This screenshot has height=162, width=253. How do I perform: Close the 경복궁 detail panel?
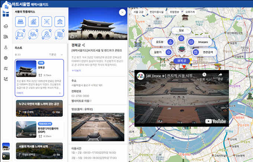(122, 12)
